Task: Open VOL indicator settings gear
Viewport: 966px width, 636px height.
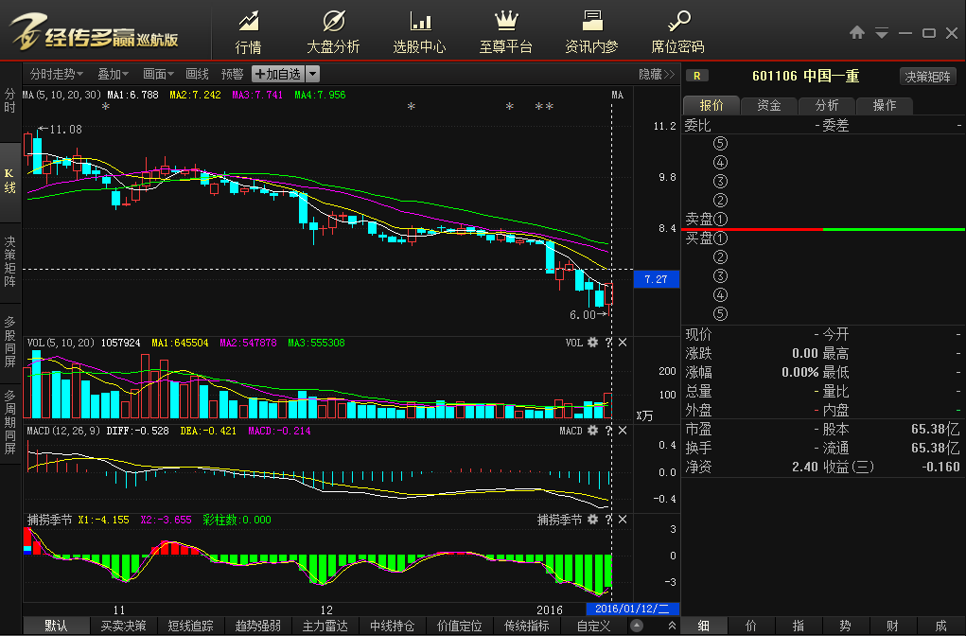Action: coord(592,343)
